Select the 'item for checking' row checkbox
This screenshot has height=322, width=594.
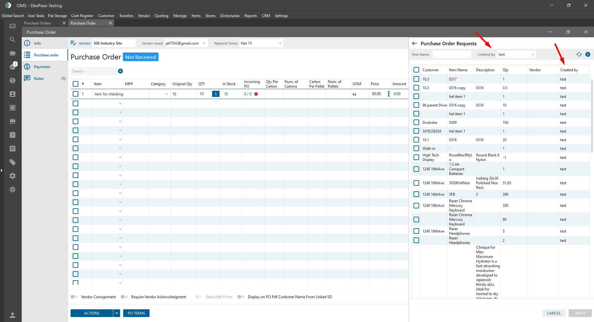pos(76,94)
